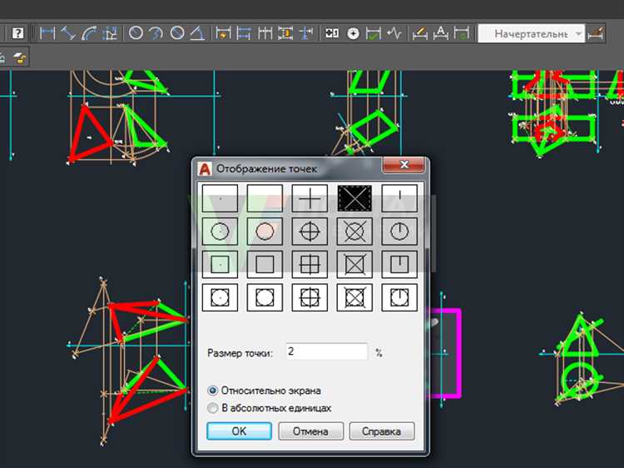Open help with the Справка button
Screen dimensions: 624x468
pos(382,431)
